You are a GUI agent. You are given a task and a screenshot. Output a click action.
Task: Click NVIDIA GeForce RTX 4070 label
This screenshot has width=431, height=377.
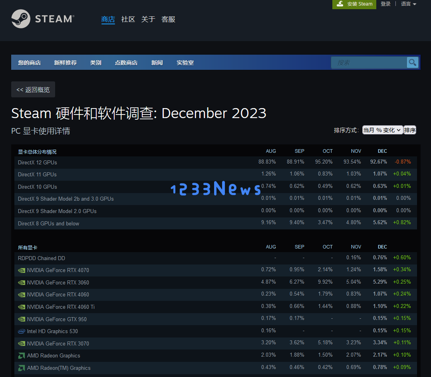pyautogui.click(x=58, y=270)
